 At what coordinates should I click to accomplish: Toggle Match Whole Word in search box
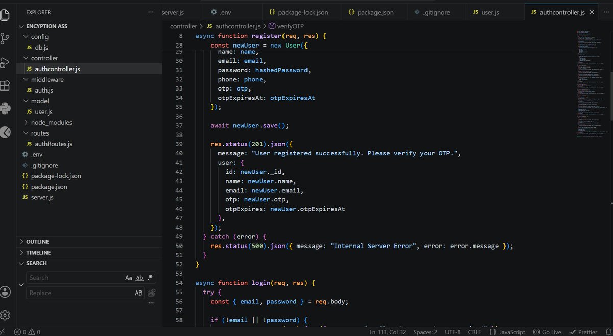coord(139,278)
